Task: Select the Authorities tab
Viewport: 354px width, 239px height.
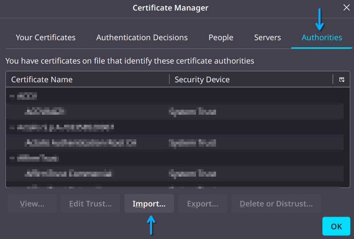Action: tap(322, 37)
